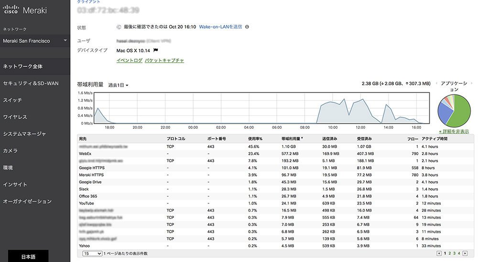Screen dimensions: 478x262
Task: Sort table by 帯域利用量 column header
Action: pos(292,138)
